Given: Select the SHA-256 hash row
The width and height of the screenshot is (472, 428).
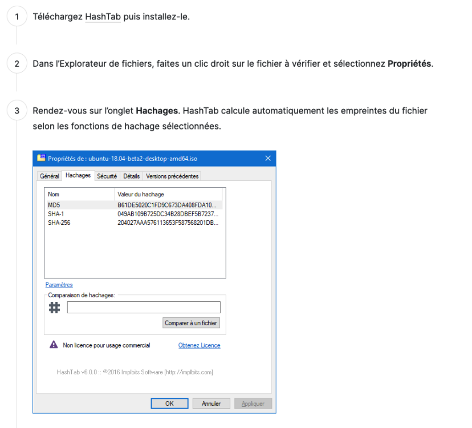Looking at the screenshot, I should click(x=135, y=223).
